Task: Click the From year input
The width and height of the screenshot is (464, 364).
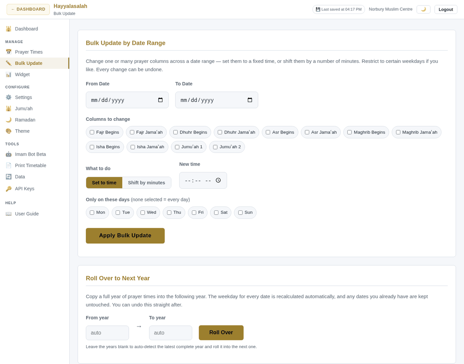Action: click(107, 333)
